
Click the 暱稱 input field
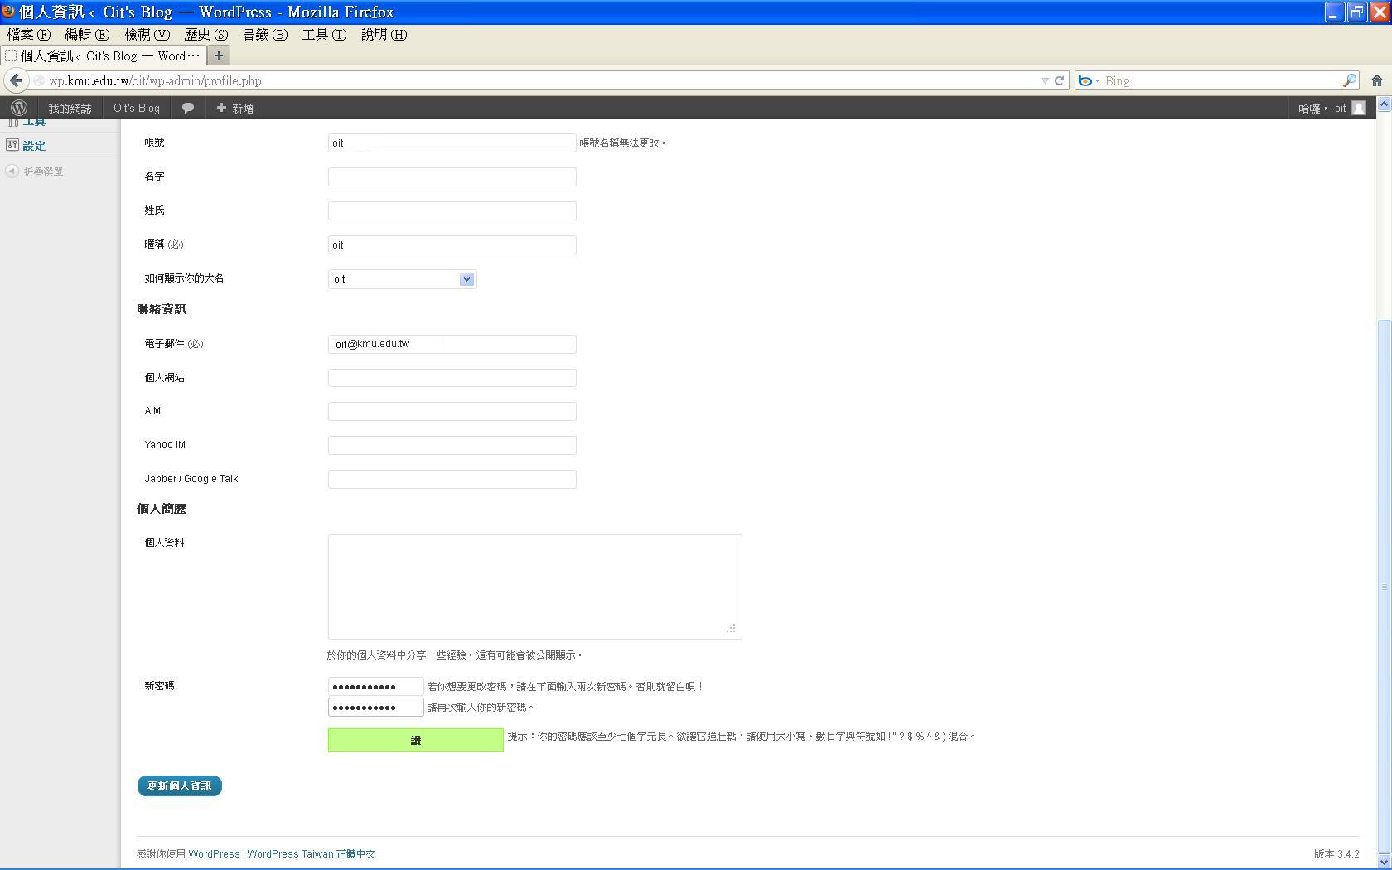tap(452, 244)
